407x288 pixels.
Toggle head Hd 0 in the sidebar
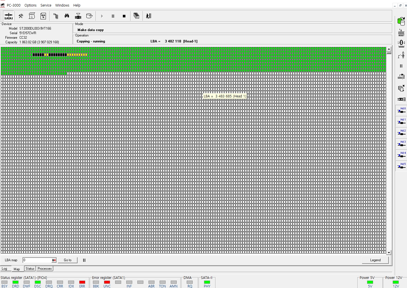click(x=402, y=111)
